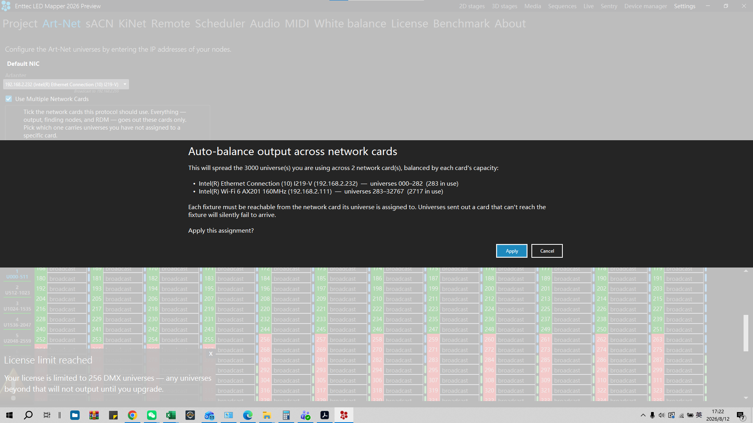
Task: Click the universe grid vertical scrollbar thumb
Action: [746, 333]
